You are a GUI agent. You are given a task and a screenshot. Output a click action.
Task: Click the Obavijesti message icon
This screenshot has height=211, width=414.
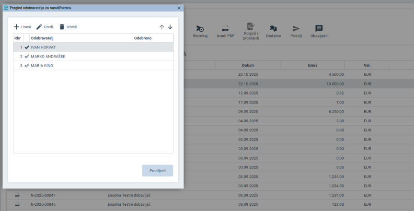pyautogui.click(x=319, y=28)
